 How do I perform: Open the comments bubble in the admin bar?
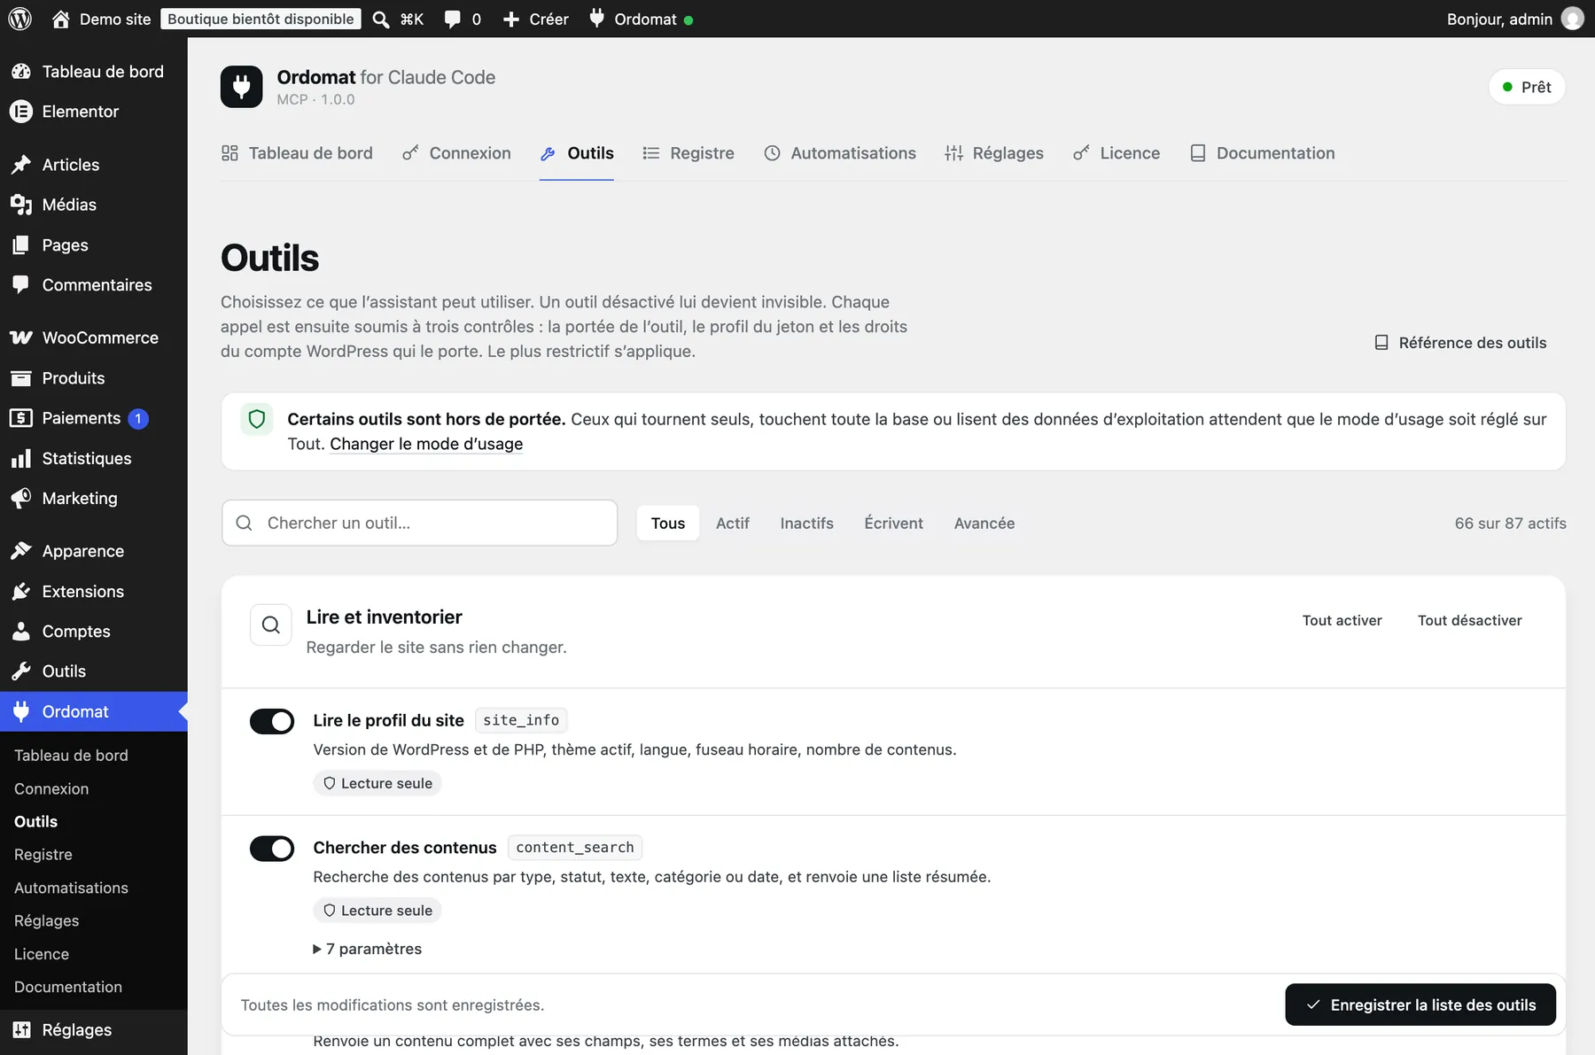[452, 19]
